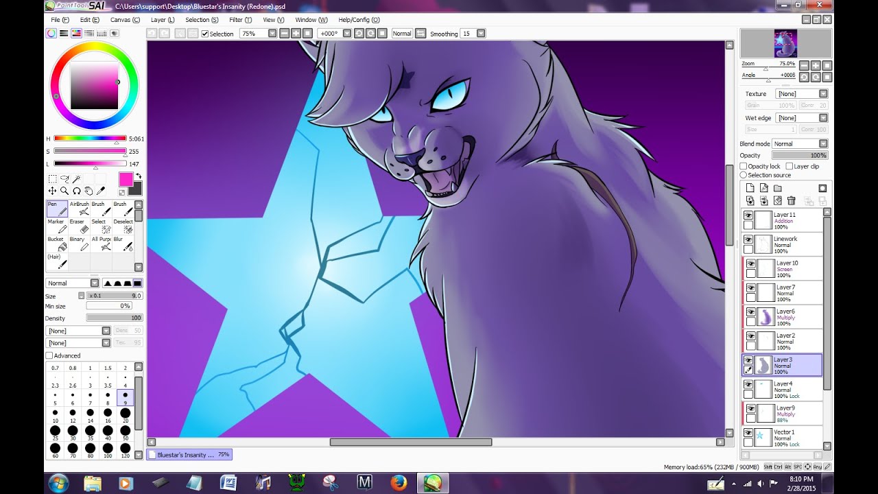Hide Layer10 using its eye icon
Image resolution: width=878 pixels, height=494 pixels.
(x=751, y=263)
